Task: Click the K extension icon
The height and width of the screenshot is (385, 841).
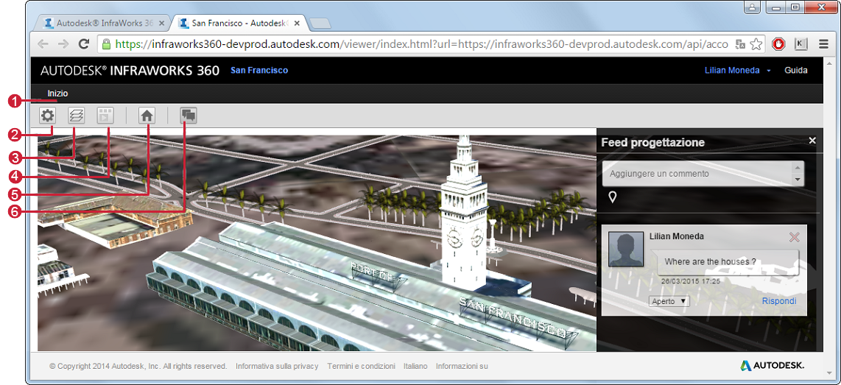Action: click(x=800, y=44)
